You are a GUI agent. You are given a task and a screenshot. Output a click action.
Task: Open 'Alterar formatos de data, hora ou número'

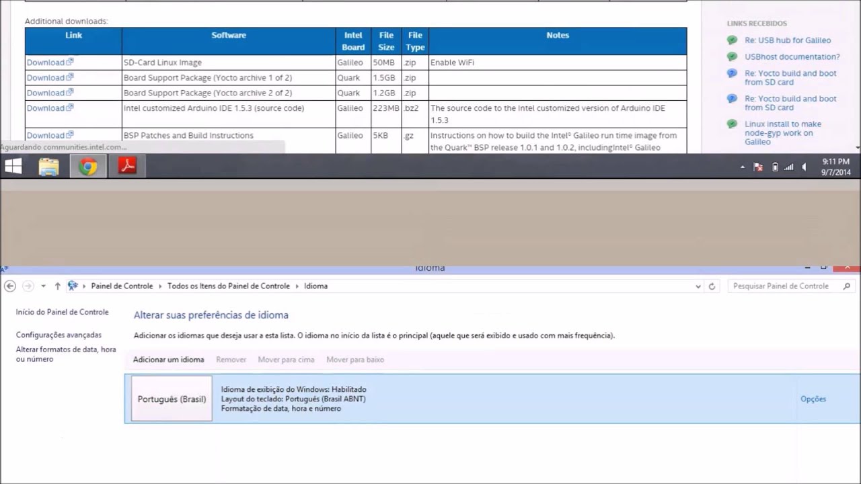[x=66, y=354]
